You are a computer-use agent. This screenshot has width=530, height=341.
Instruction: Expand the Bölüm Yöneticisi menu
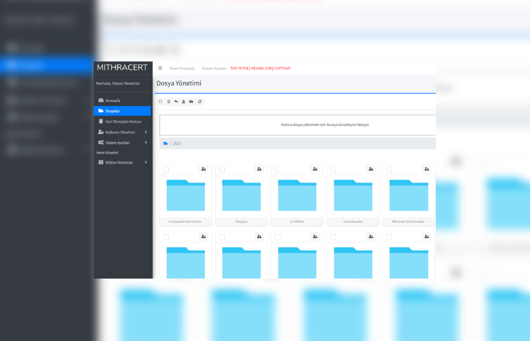[122, 162]
